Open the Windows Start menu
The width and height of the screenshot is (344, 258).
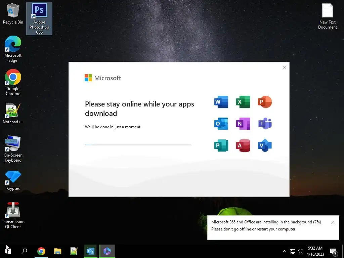coord(8,251)
